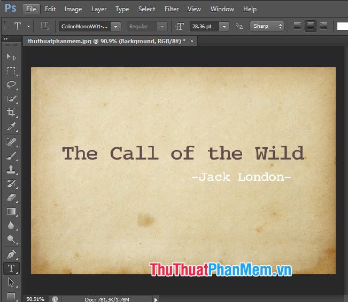This screenshot has height=302, width=348.
Task: Open the Type tool preset picker arrow
Action: (x=28, y=26)
